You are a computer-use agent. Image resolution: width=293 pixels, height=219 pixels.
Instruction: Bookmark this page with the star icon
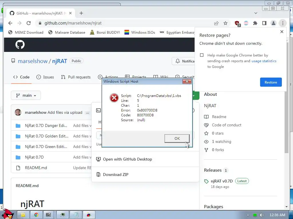225,23
